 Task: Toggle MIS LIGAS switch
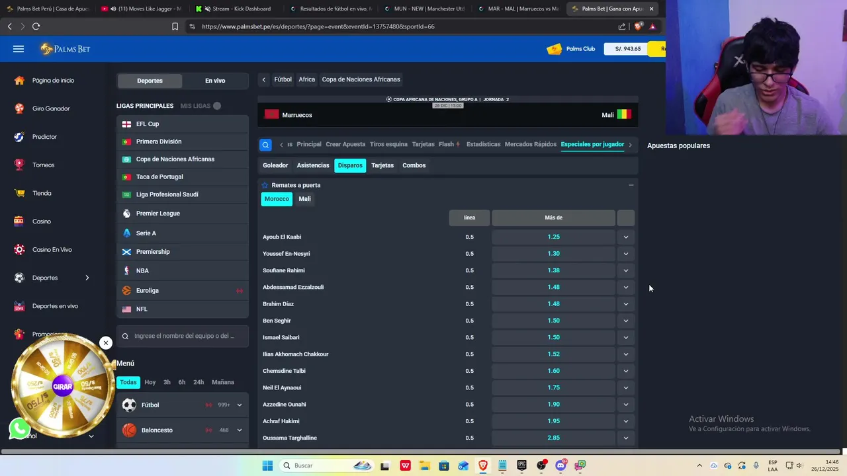coord(217,106)
